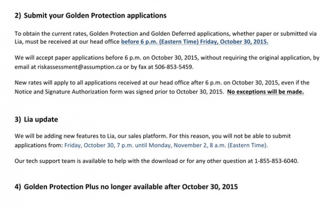Click the 'Submit your Golden Protection applications' heading

point(95,16)
